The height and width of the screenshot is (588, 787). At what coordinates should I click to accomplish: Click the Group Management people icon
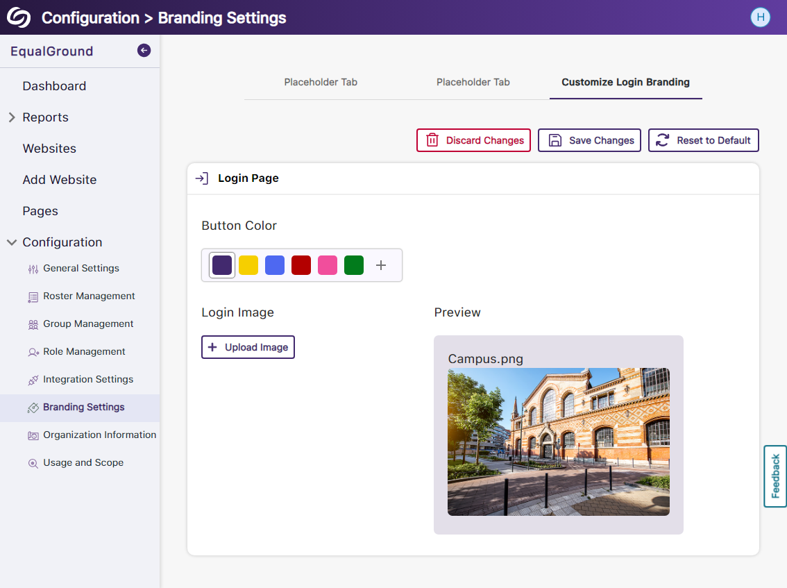pos(33,324)
